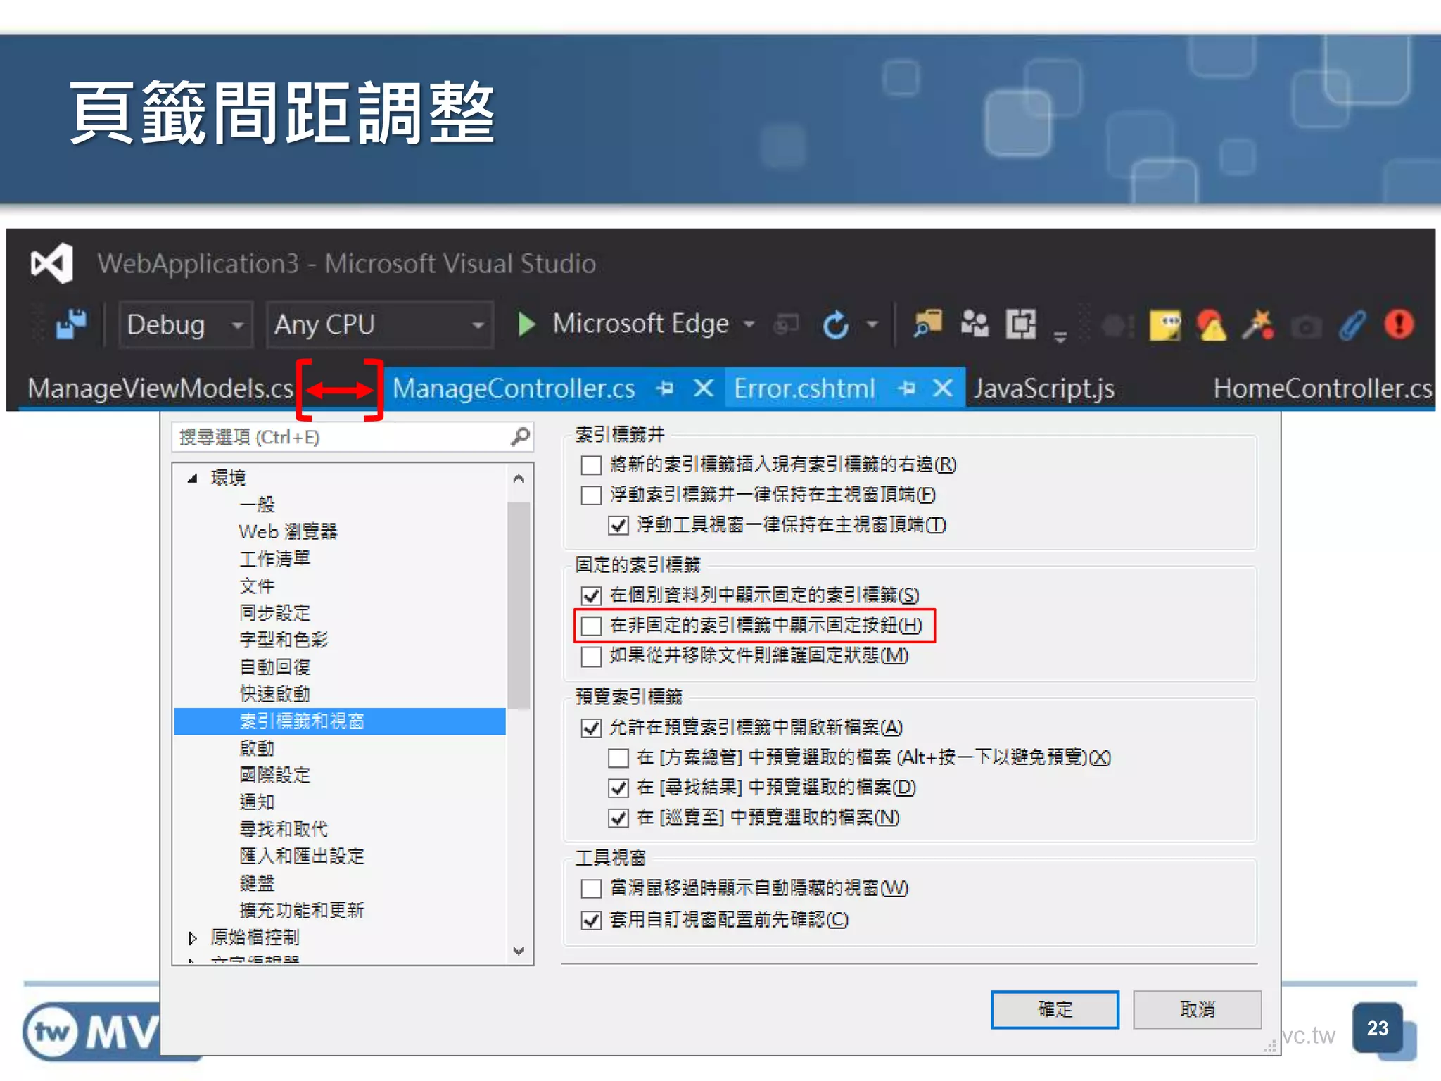Click the browser refresh icon
The height and width of the screenshot is (1081, 1441).
click(x=835, y=324)
